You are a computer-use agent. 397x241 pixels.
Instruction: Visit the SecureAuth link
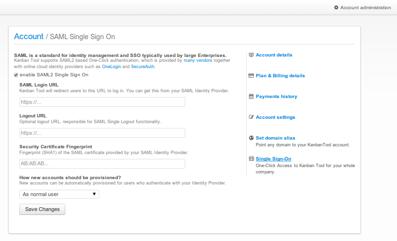[x=143, y=67]
